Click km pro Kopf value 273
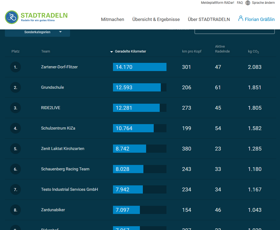 pyautogui.click(x=187, y=108)
